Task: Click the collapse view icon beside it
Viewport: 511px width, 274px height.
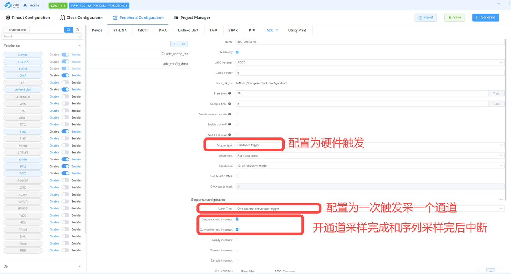Action: (x=77, y=30)
